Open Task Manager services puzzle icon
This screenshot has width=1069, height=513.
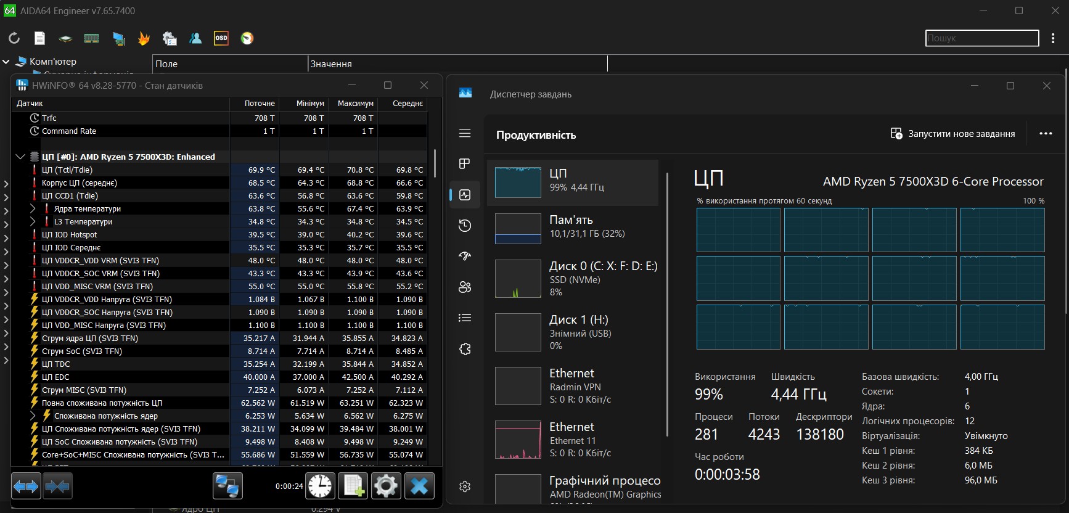[x=465, y=349]
